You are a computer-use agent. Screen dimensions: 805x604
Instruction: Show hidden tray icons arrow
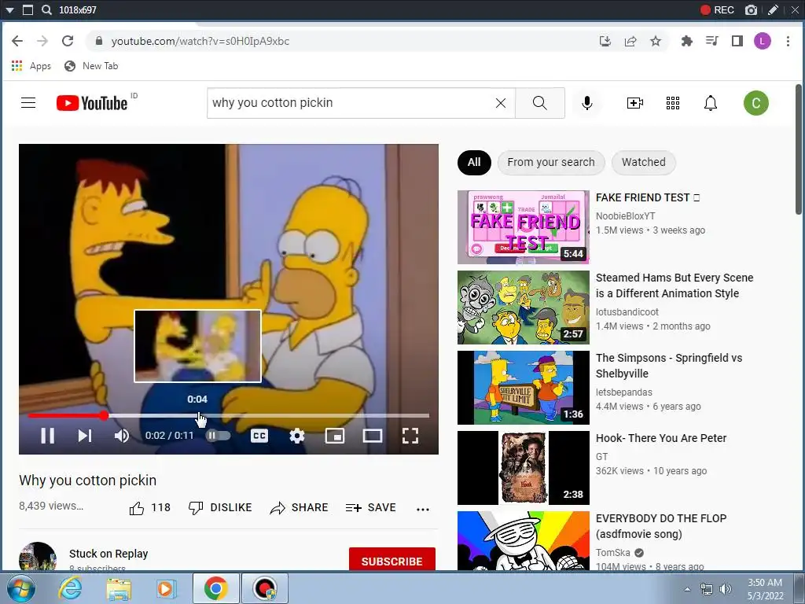click(x=687, y=589)
